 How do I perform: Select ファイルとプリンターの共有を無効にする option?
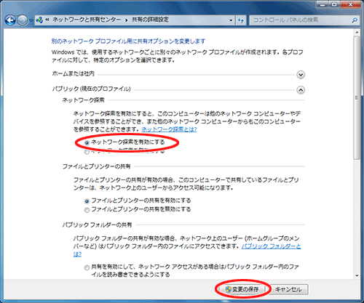coord(87,210)
